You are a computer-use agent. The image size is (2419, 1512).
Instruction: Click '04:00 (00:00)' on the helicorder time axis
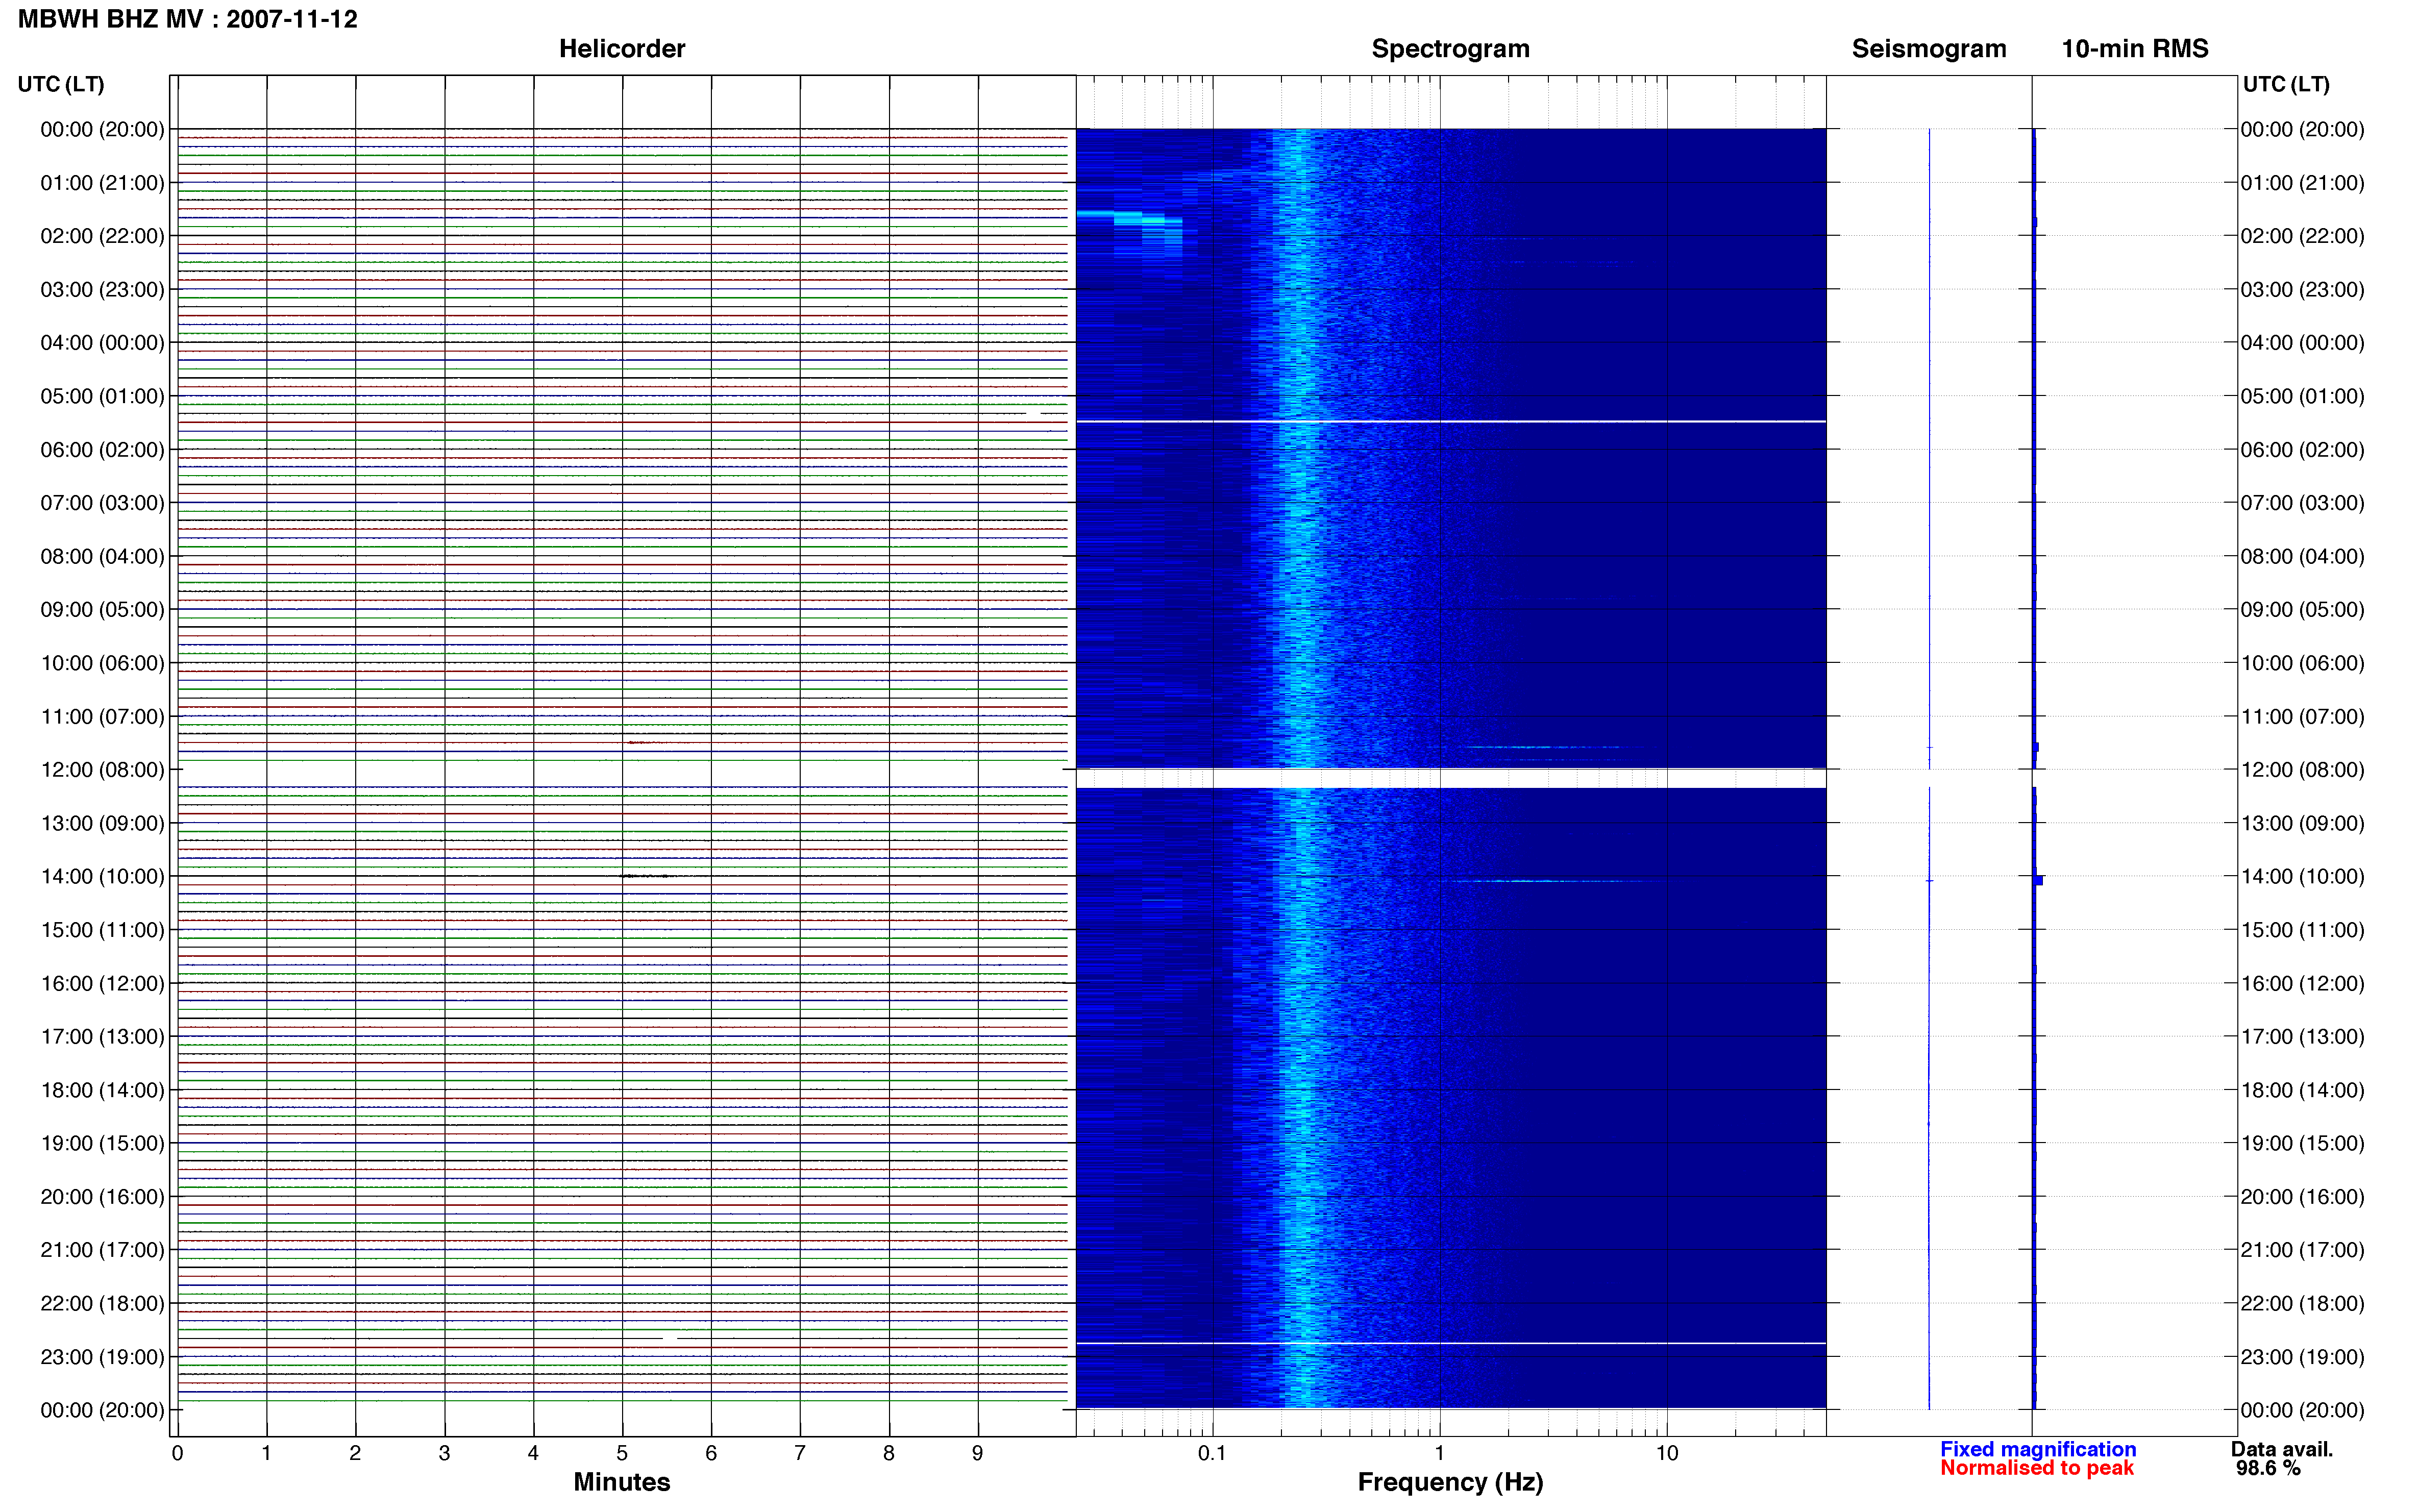pyautogui.click(x=102, y=343)
